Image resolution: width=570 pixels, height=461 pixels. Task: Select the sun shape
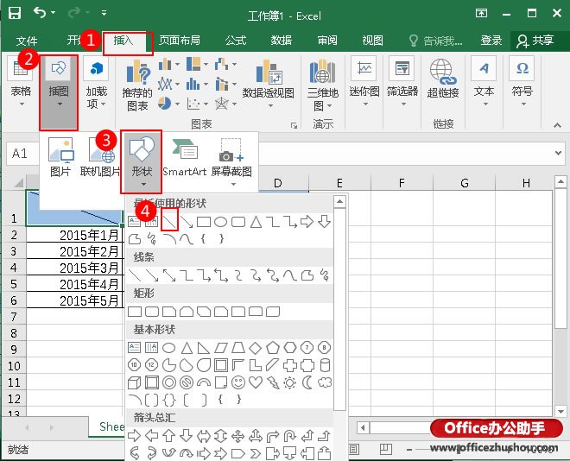[289, 382]
